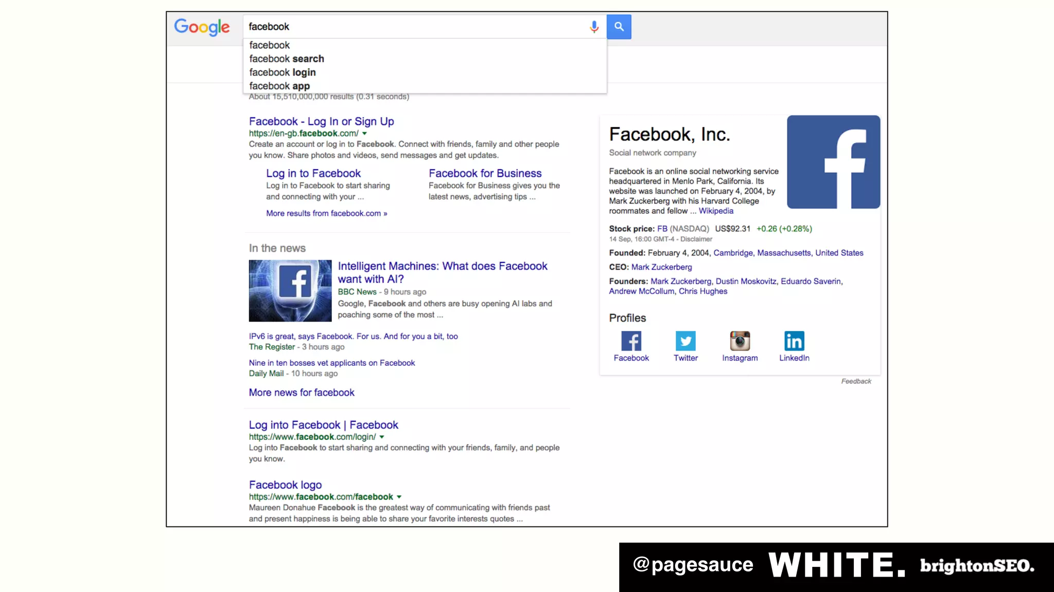Open founder 'Eduardo Saverin' link
Viewport: 1054px width, 592px height.
[x=811, y=281]
